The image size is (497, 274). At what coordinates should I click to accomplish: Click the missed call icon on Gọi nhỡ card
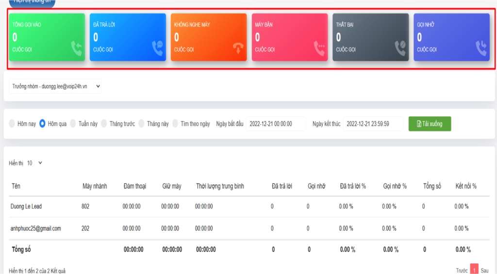coord(480,48)
